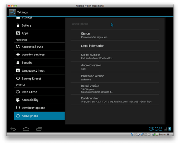This screenshot has width=180, height=145.
Task: Open Date & time settings
Action: [40, 92]
